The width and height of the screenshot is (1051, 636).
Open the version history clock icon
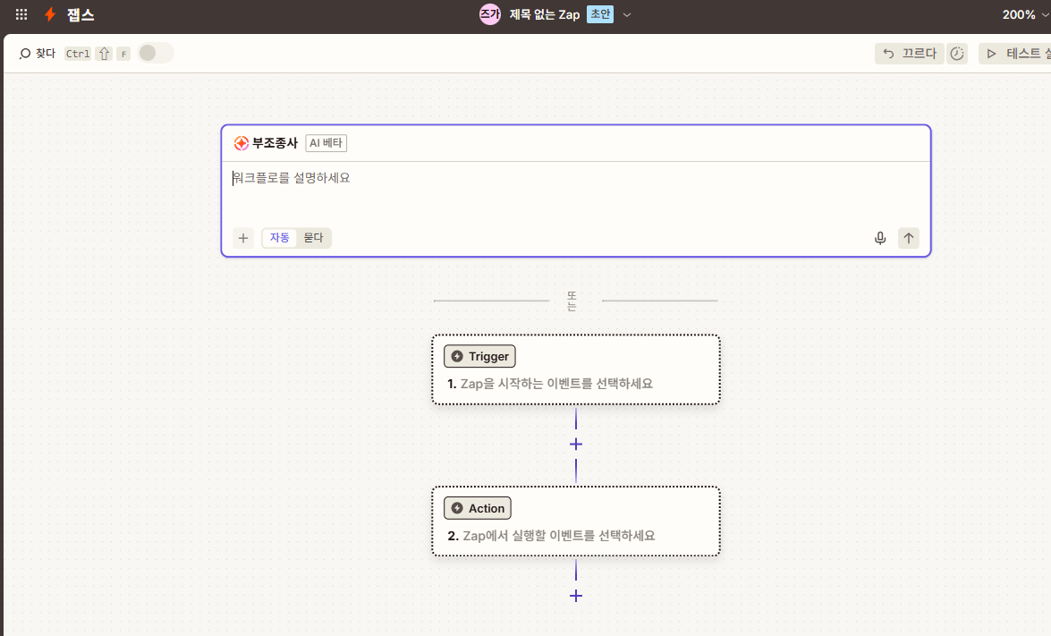[x=957, y=54]
